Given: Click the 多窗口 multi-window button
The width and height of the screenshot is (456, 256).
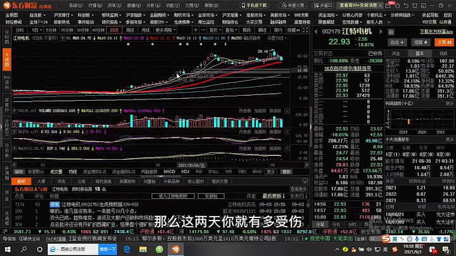Looking at the screenshot, I should (323, 6).
